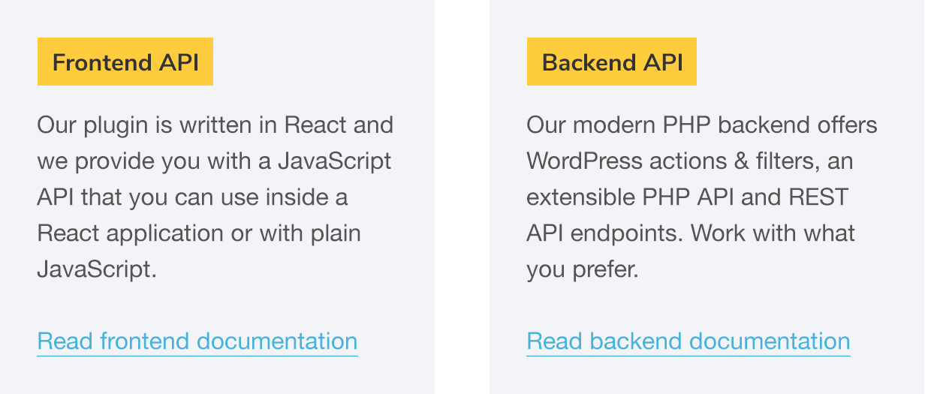Select the Backend API description paragraph
Image resolution: width=925 pixels, height=394 pixels.
pos(702,197)
